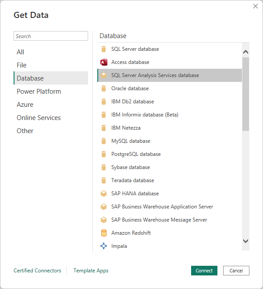This screenshot has width=263, height=289.
Task: Select the File category
Action: click(51, 65)
